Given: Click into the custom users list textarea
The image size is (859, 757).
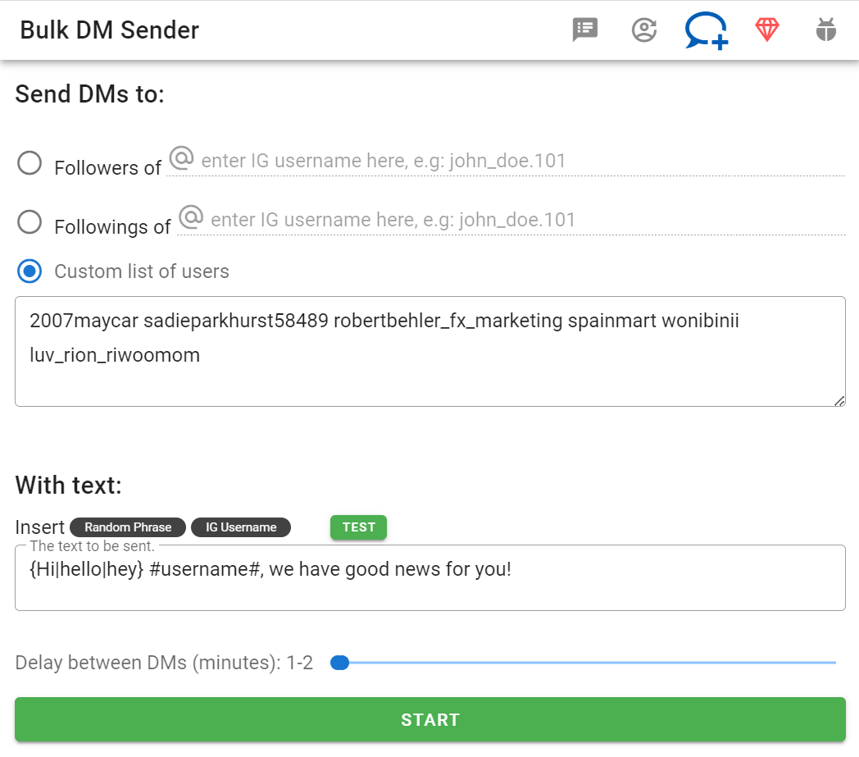Looking at the screenshot, I should pyautogui.click(x=430, y=351).
